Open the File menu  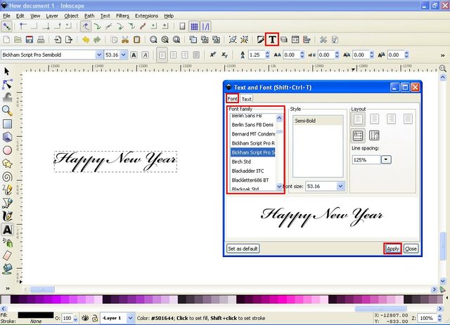tap(6, 15)
